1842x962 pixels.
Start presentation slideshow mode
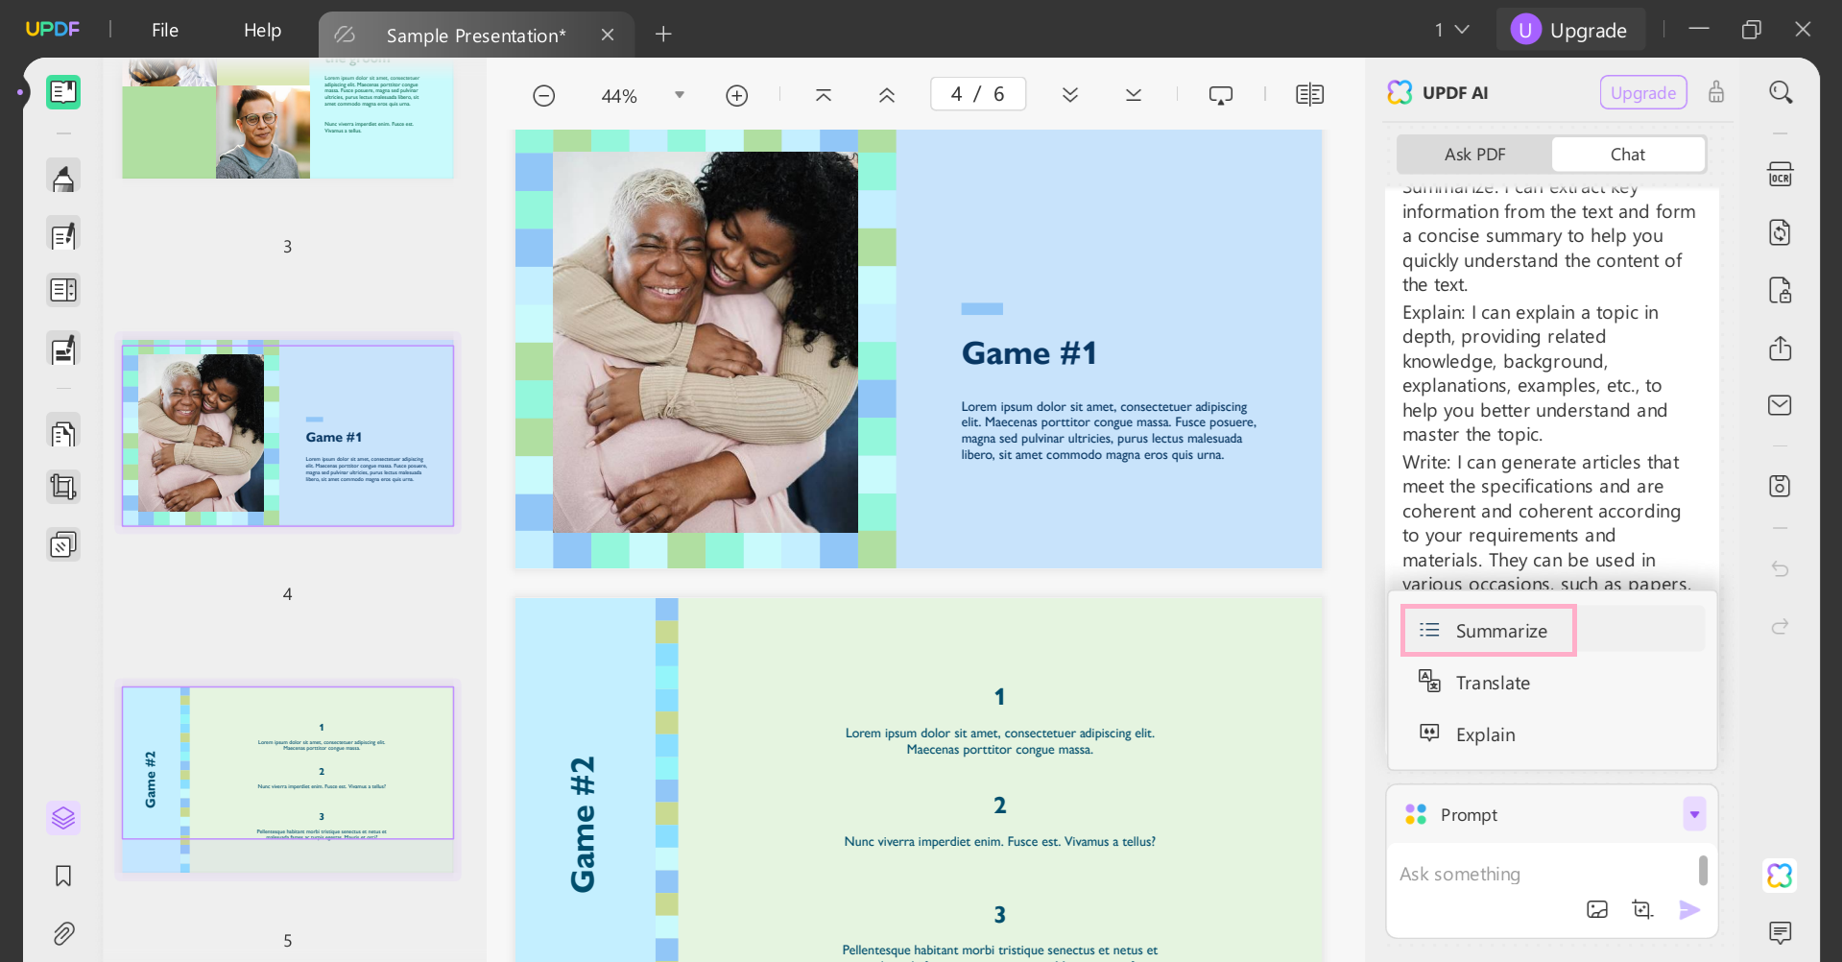point(1220,93)
